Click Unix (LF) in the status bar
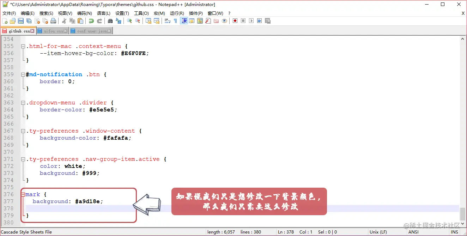Viewport: 467px width, 236px height. [x=378, y=232]
